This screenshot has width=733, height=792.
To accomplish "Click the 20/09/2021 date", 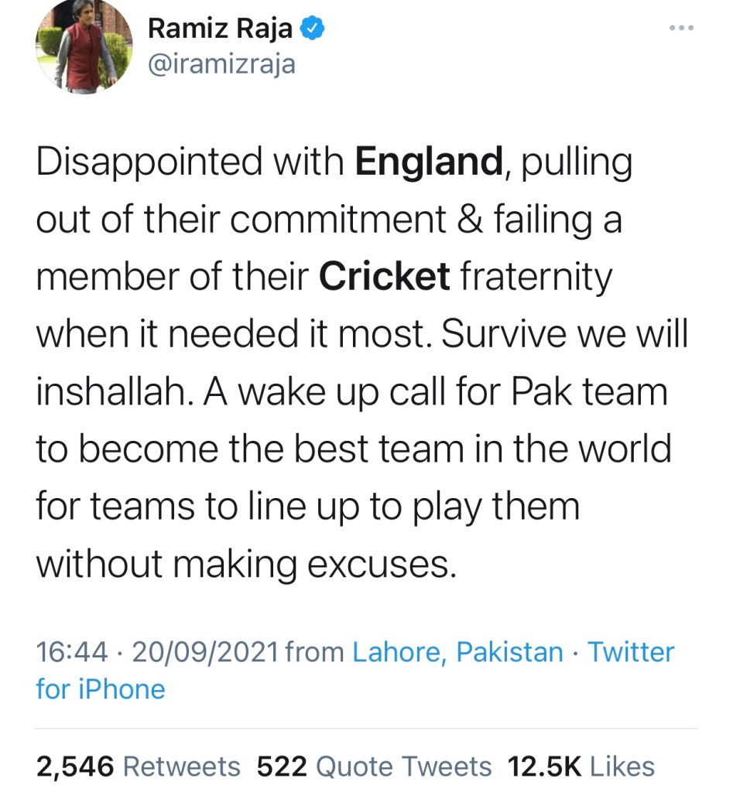I will point(205,653).
